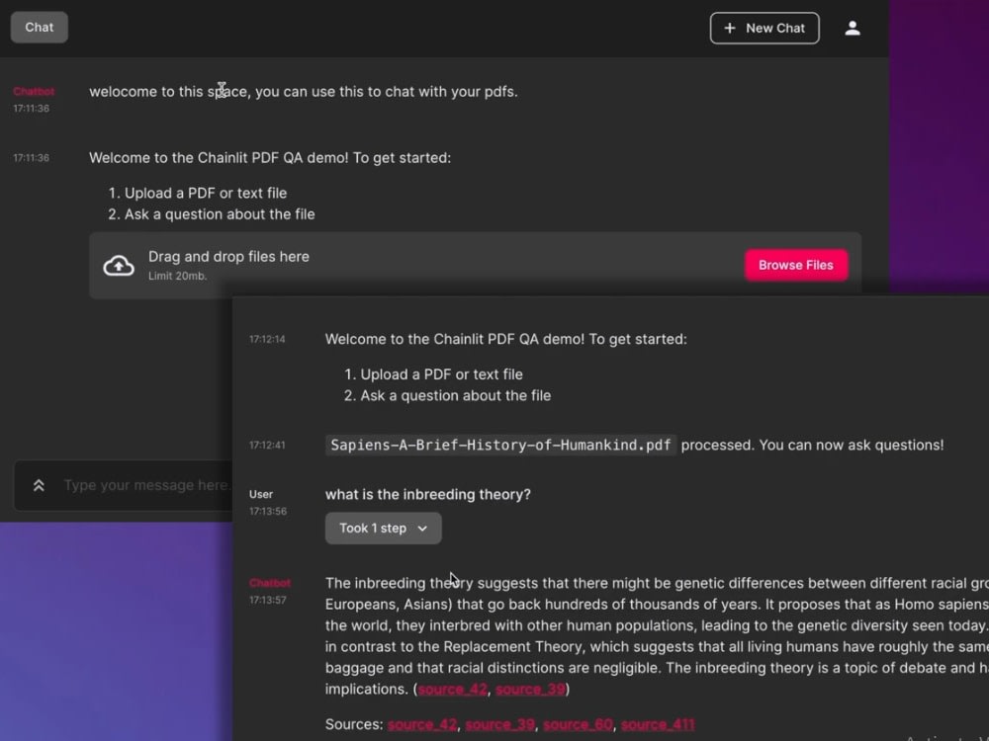This screenshot has height=741, width=989.
Task: Click the plus icon in New Chat button
Action: (730, 28)
